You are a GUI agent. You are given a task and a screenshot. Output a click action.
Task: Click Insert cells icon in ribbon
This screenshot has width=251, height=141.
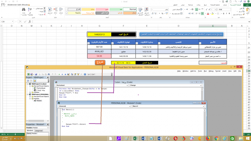point(61,9)
